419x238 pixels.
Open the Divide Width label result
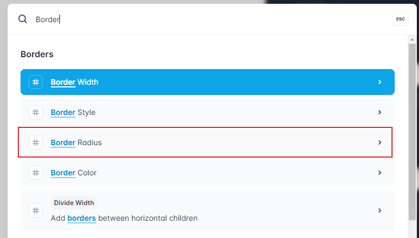coord(207,210)
